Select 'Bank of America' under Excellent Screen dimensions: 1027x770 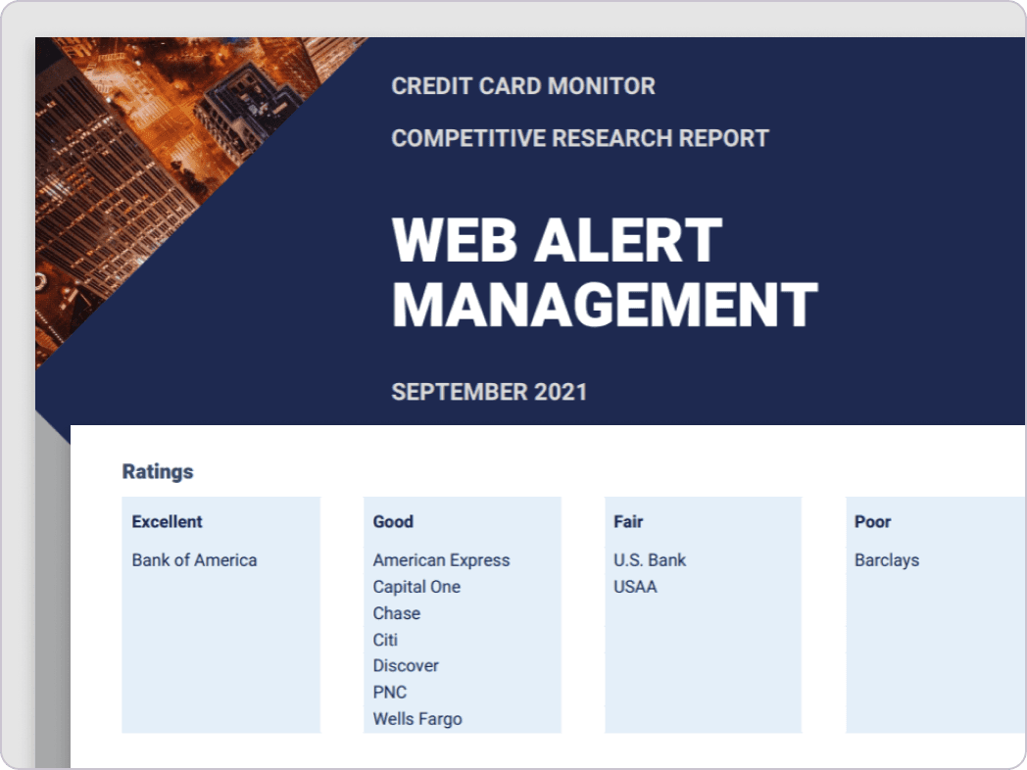tap(195, 560)
